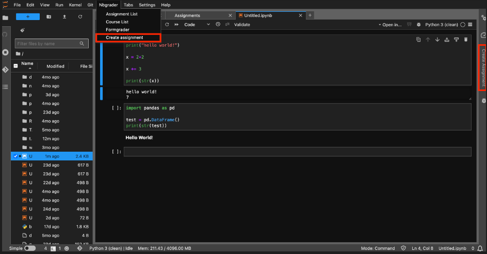This screenshot has width=487, height=254.
Task: Open the Kernel menu
Action: (x=75, y=5)
